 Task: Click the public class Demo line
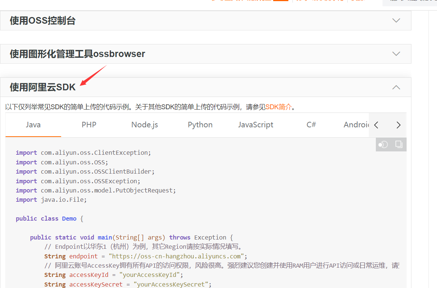click(49, 219)
